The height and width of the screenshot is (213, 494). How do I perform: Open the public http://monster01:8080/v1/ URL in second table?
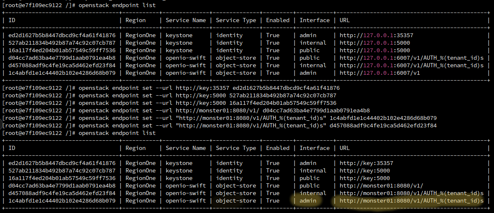381,186
